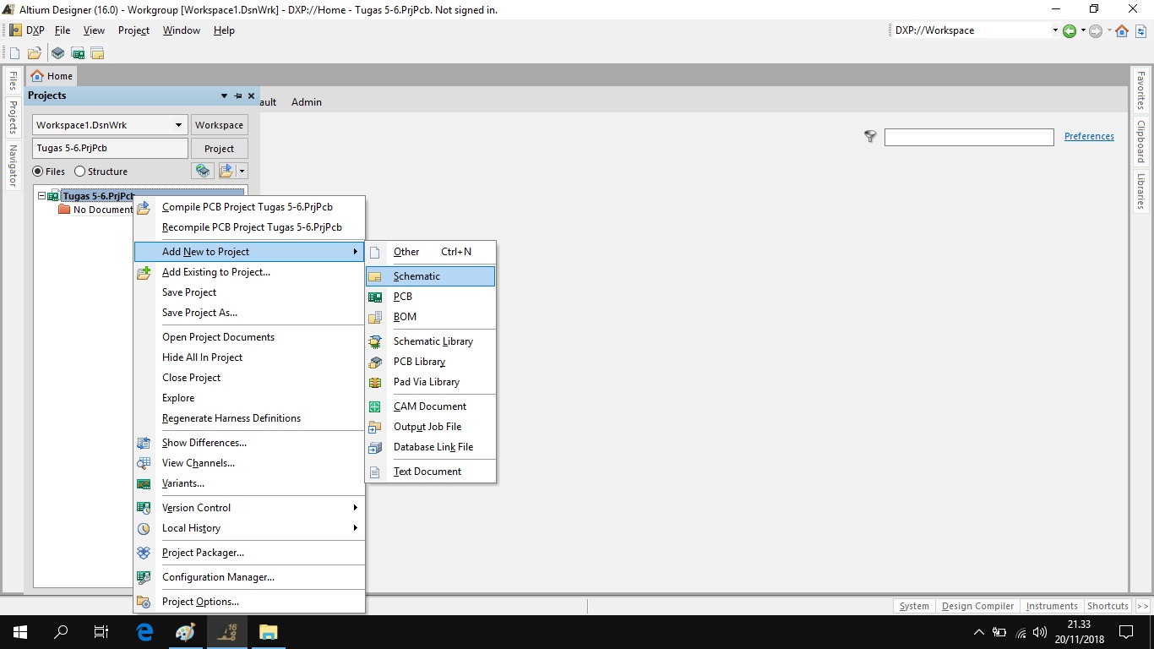This screenshot has width=1154, height=649.
Task: Click the PCB Library icon
Action: coord(375,362)
